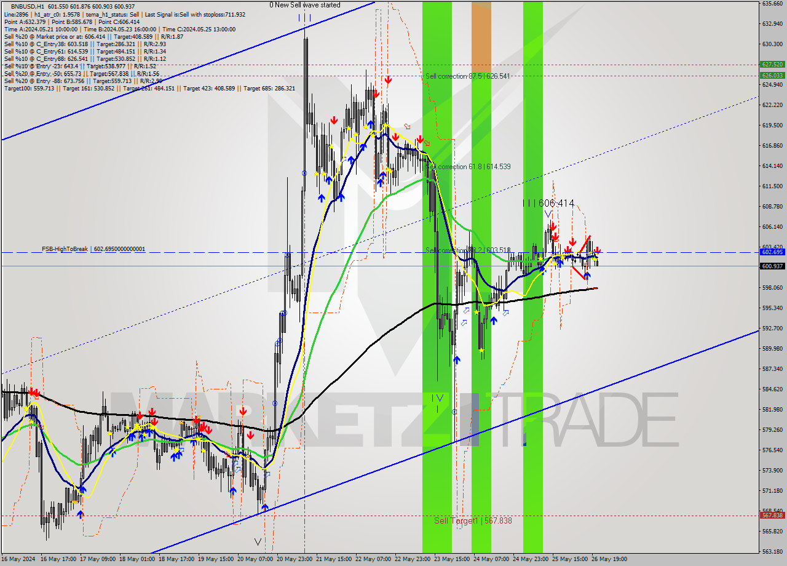This screenshot has height=566, width=787.
Task: Select the 18 May 17:00 time label
Action: pos(175,559)
